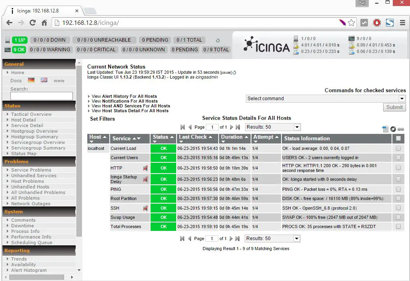Open Host Detail in sidebar
The image size is (410, 281).
(24, 120)
